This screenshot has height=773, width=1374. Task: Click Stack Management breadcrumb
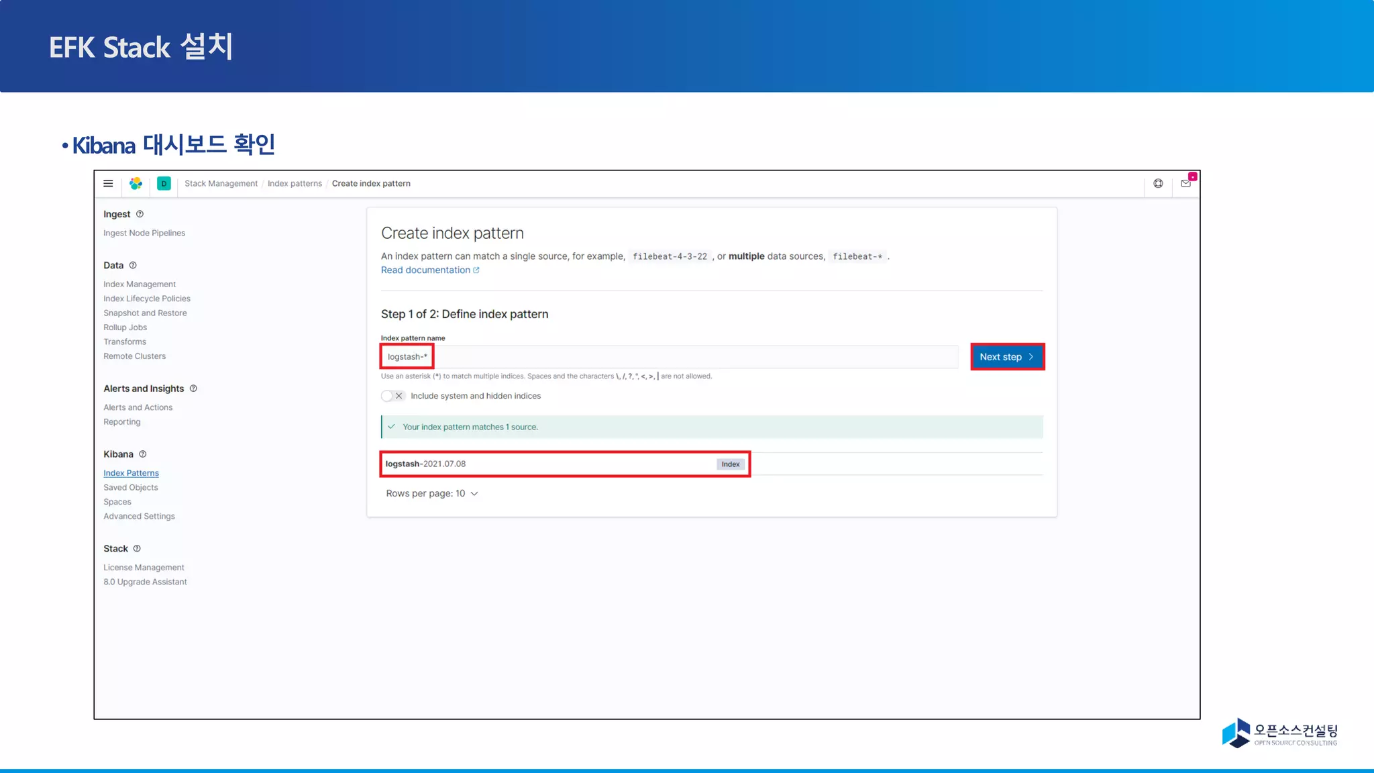pyautogui.click(x=221, y=183)
